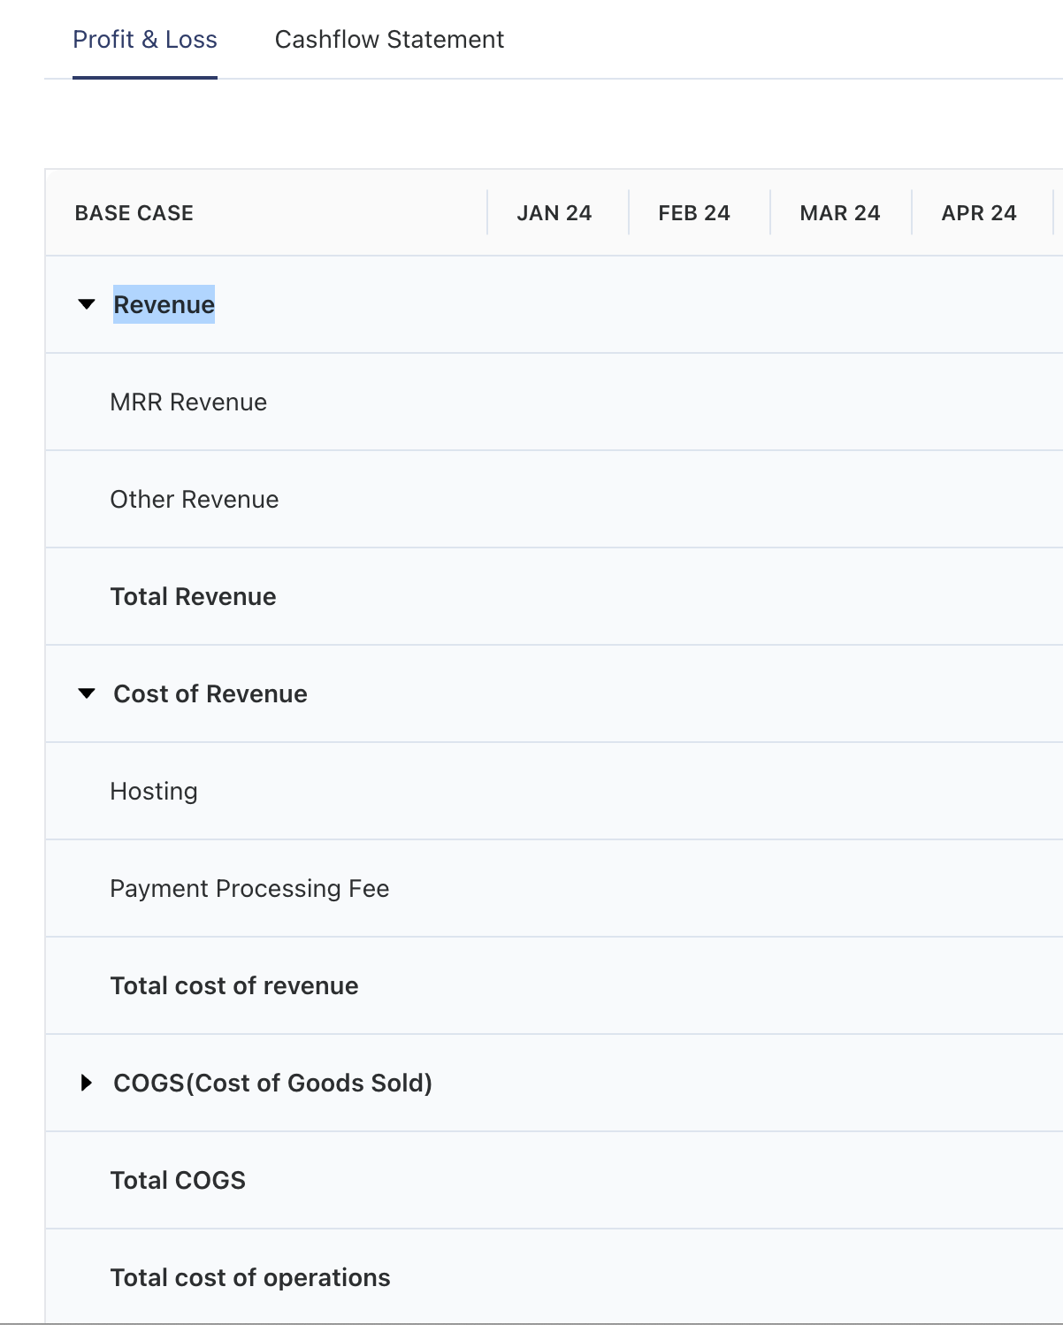Select the Payment Processing Fee row
1063x1325 pixels.
(249, 888)
